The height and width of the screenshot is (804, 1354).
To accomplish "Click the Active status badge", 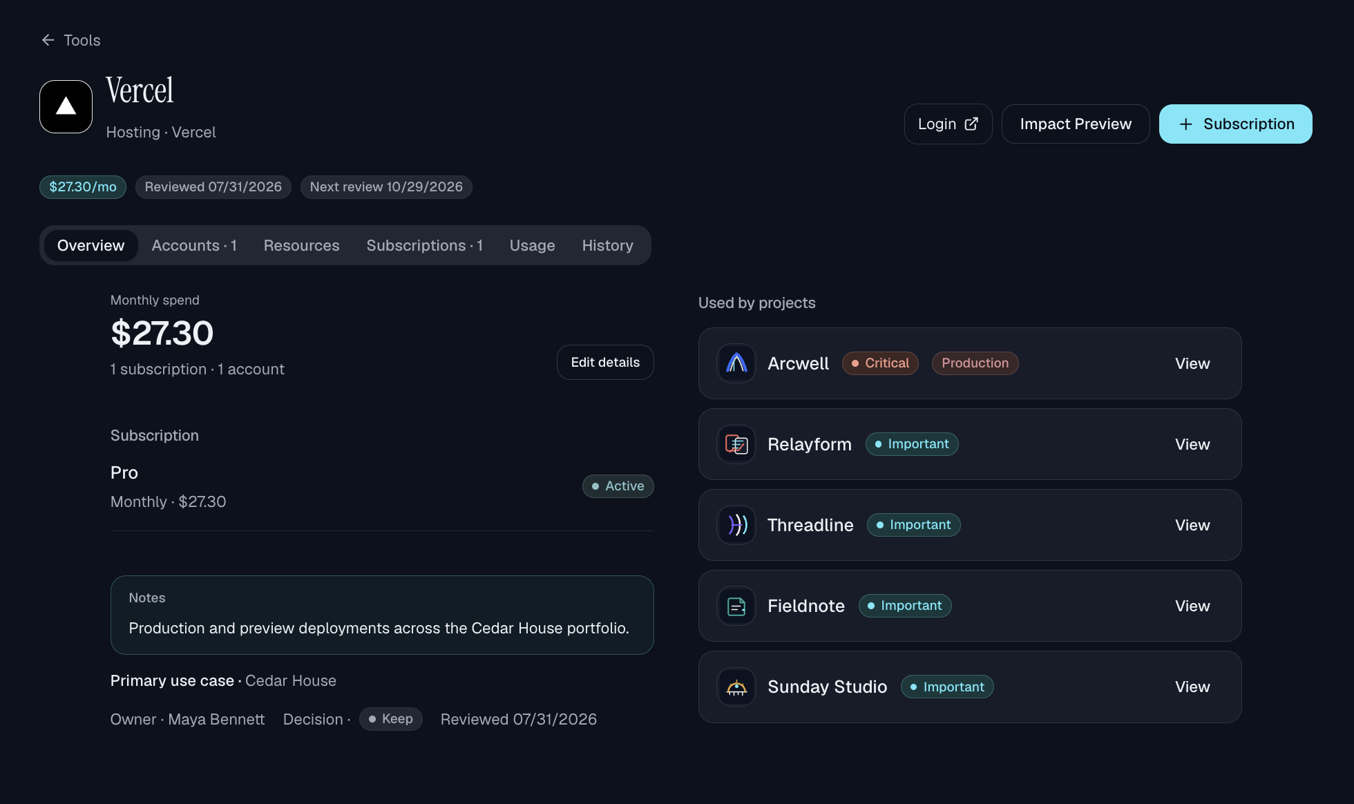I will coord(618,486).
